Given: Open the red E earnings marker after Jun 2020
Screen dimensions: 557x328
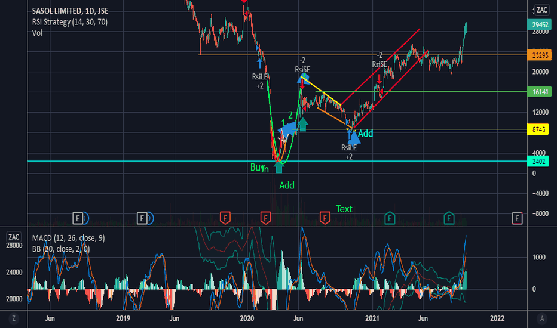Looking at the screenshot, I should 325,218.
